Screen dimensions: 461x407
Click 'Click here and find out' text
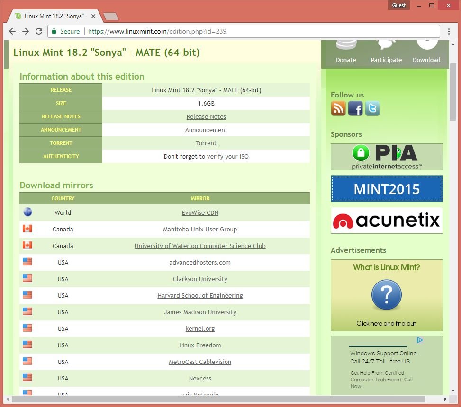(386, 323)
